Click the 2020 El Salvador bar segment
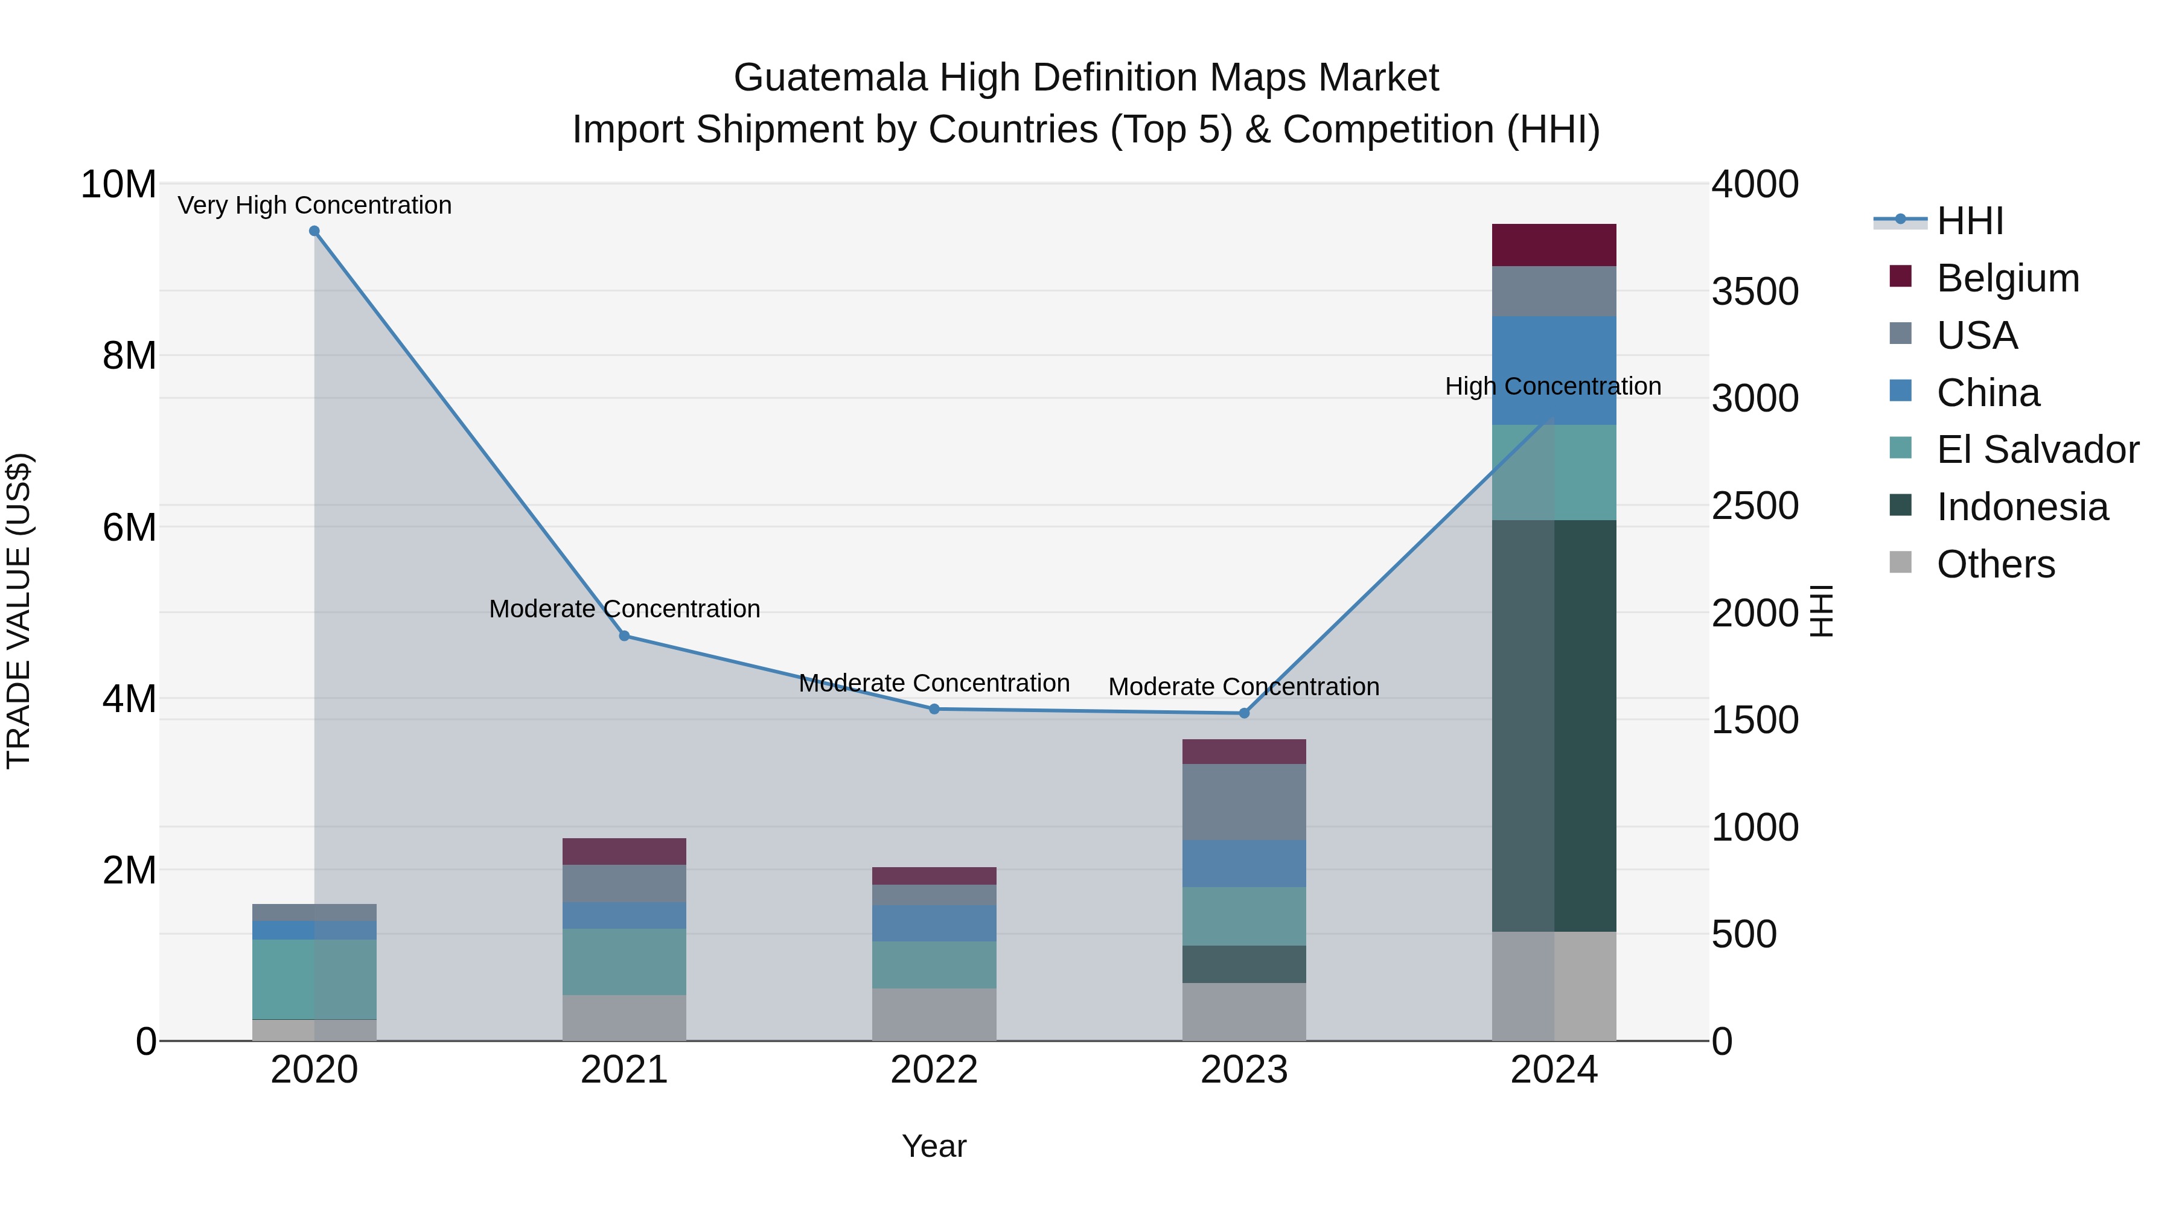The width and height of the screenshot is (2173, 1222). (314, 979)
